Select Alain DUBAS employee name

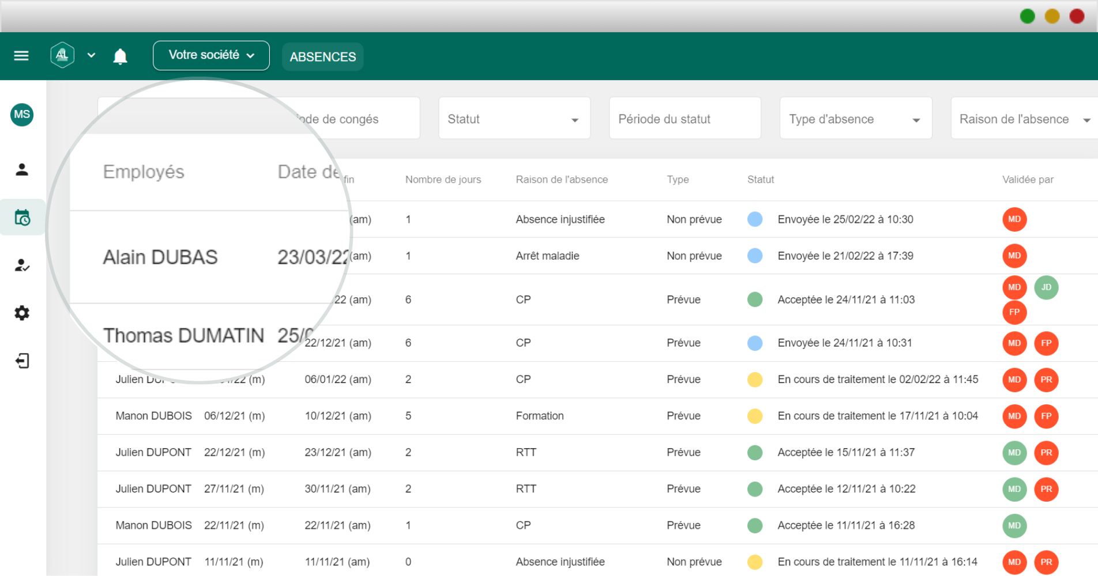160,257
